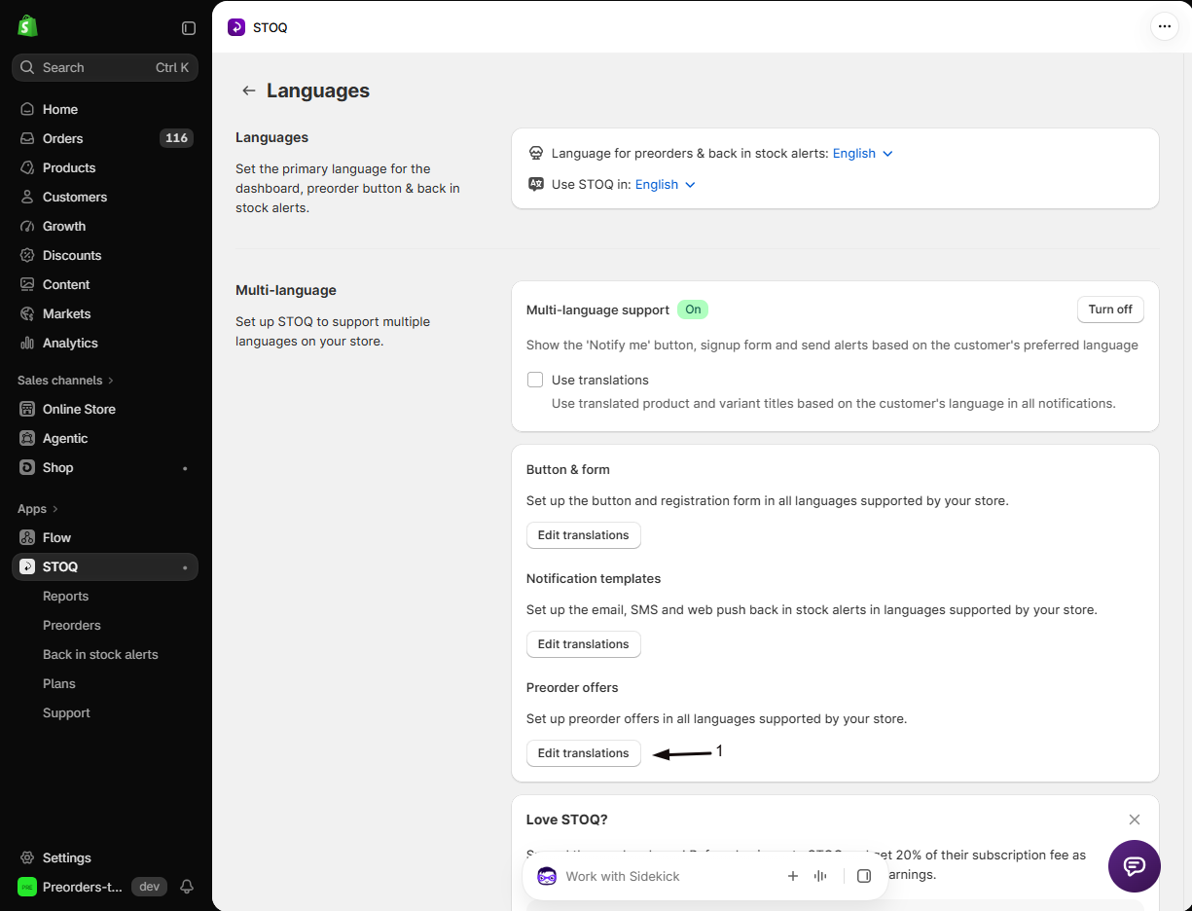Open Analytics in the sidebar
The height and width of the screenshot is (911, 1192).
point(105,343)
